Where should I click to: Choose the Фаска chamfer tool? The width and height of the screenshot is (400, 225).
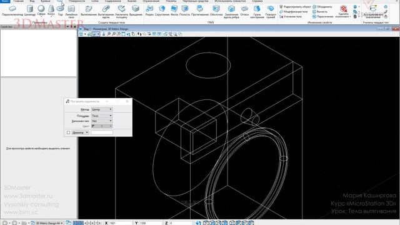(174, 11)
